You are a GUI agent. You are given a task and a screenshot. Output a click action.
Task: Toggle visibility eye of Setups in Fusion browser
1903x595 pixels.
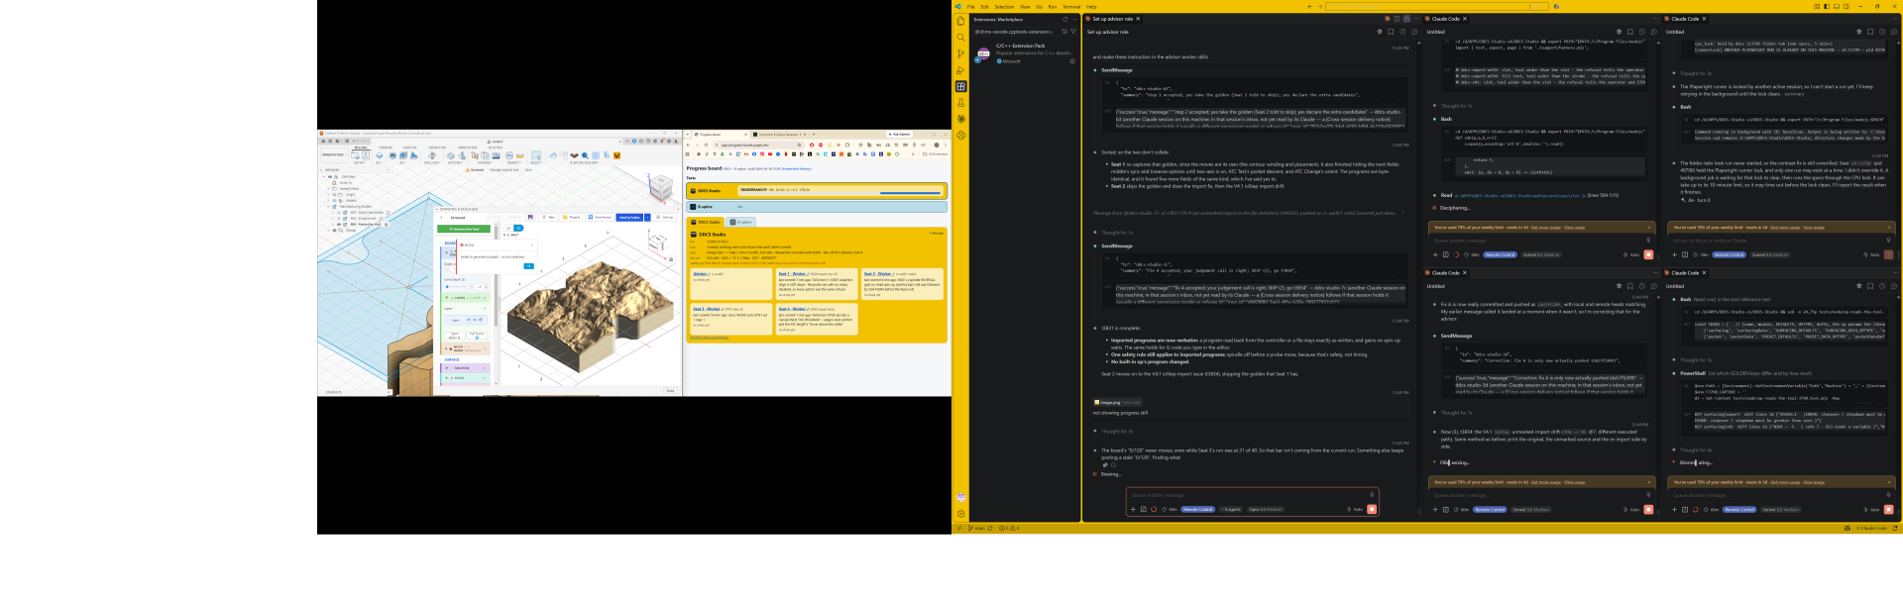[334, 230]
